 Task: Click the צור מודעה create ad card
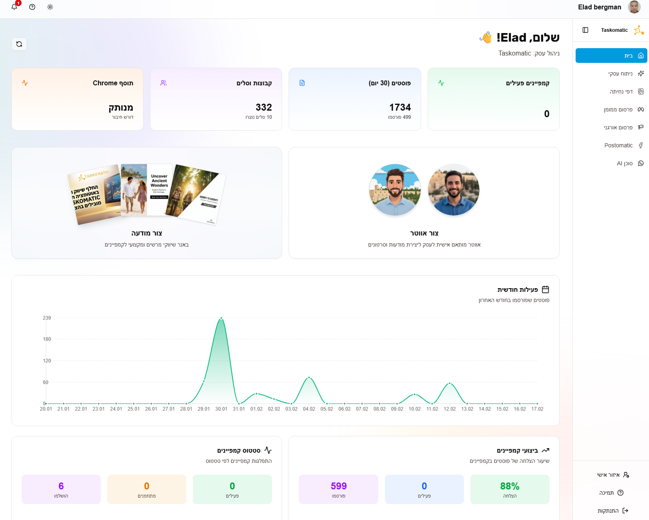coord(147,203)
